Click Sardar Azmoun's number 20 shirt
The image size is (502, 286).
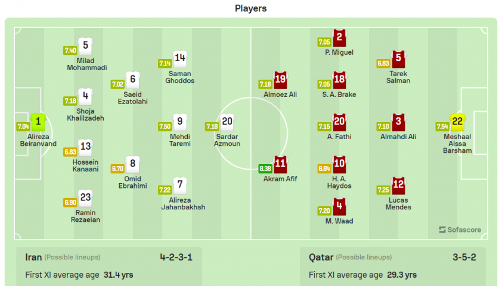click(x=227, y=122)
